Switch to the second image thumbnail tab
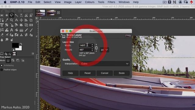The width and height of the screenshot is (195, 110). [x=51, y=13]
